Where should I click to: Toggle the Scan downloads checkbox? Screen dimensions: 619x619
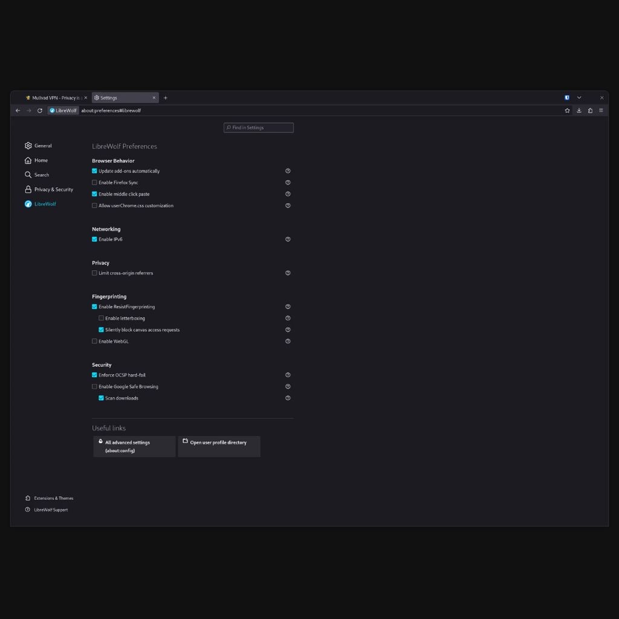point(101,398)
